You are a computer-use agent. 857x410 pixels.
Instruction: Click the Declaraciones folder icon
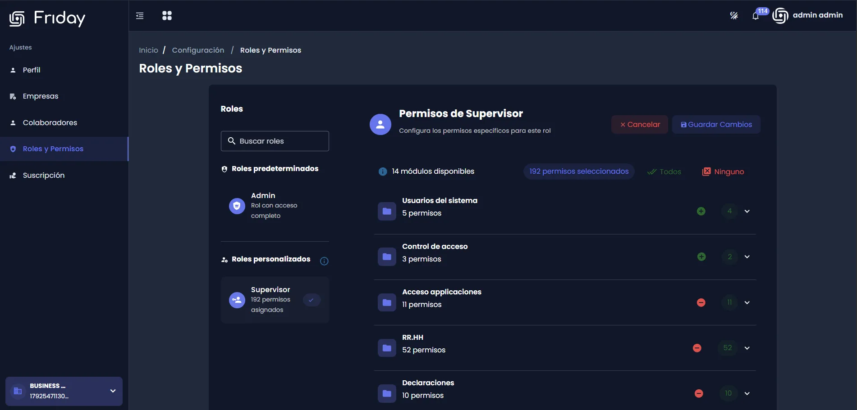(x=387, y=393)
